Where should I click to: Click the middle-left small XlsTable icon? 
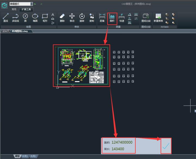coord(167,19)
